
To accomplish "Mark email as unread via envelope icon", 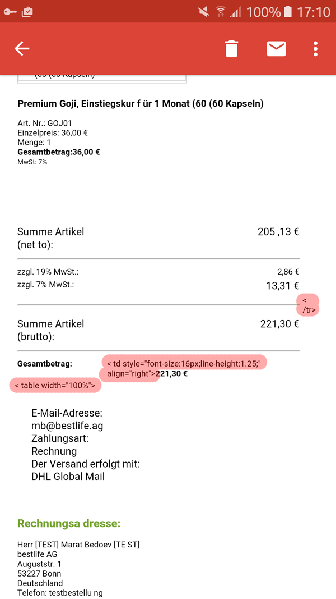I will 276,49.
